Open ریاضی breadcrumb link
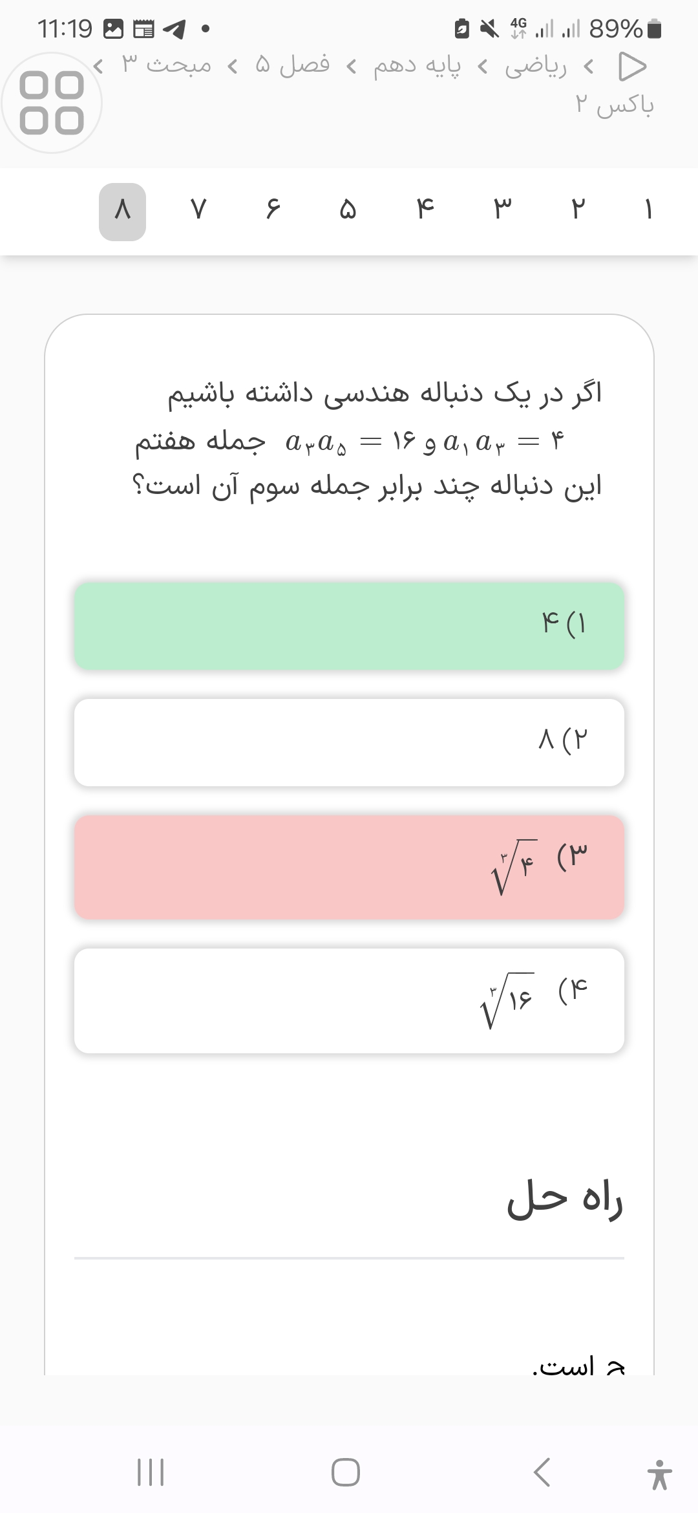698x1513 pixels. pos(535,66)
